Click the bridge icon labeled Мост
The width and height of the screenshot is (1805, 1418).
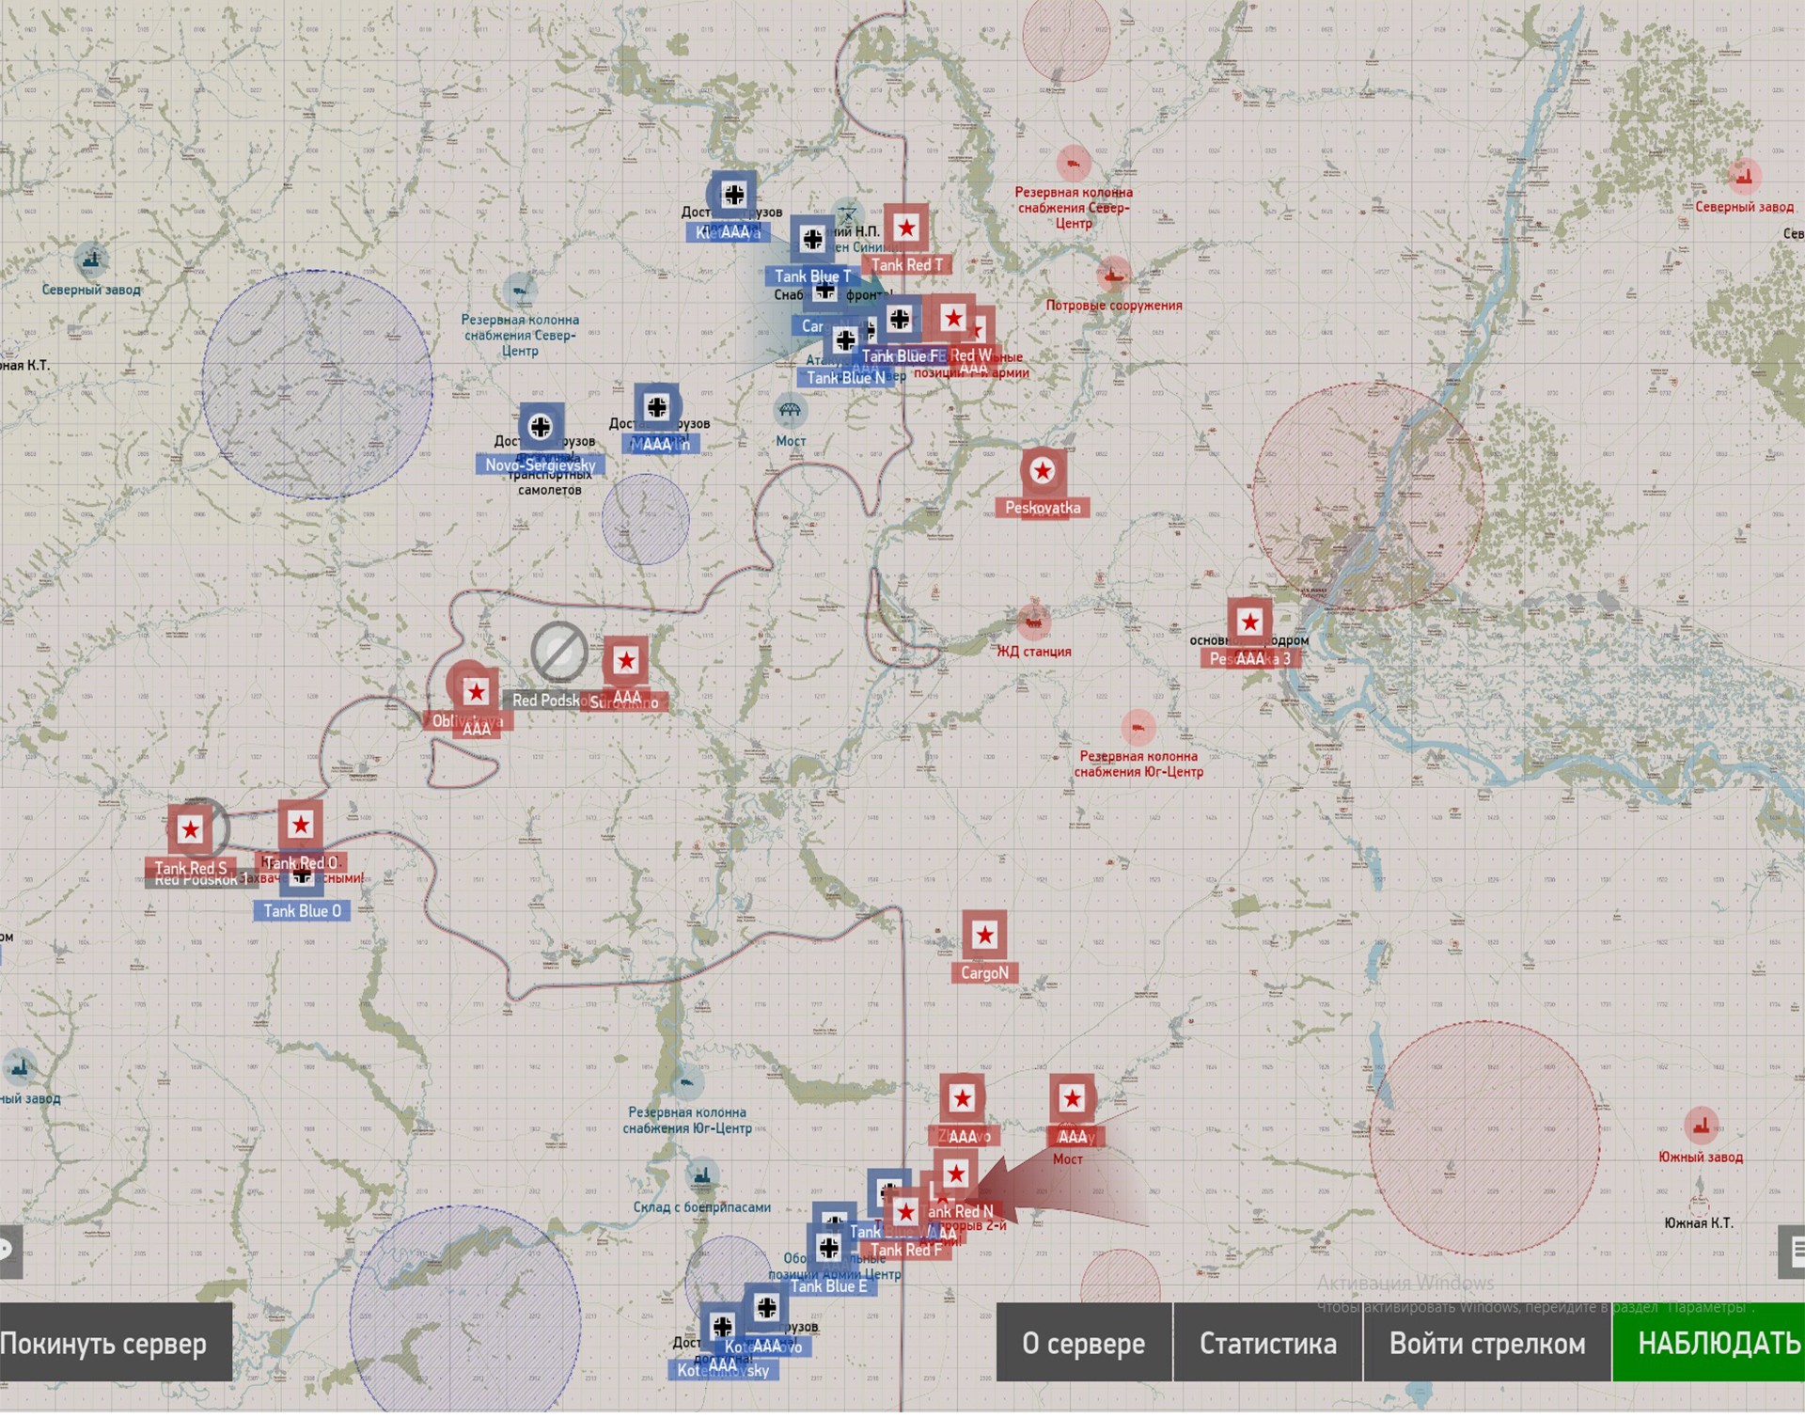pyautogui.click(x=790, y=412)
